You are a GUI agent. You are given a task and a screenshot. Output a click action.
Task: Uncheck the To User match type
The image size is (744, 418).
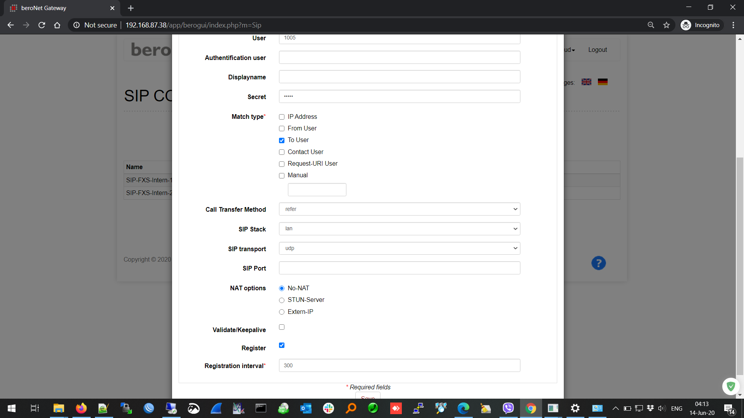282,140
